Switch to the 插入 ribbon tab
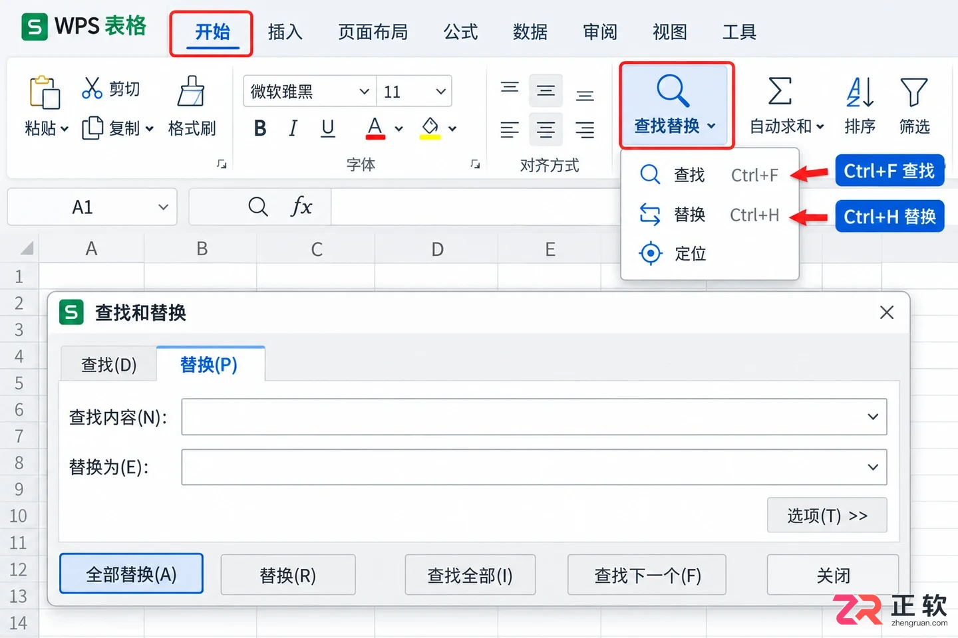The width and height of the screenshot is (958, 638). (285, 32)
